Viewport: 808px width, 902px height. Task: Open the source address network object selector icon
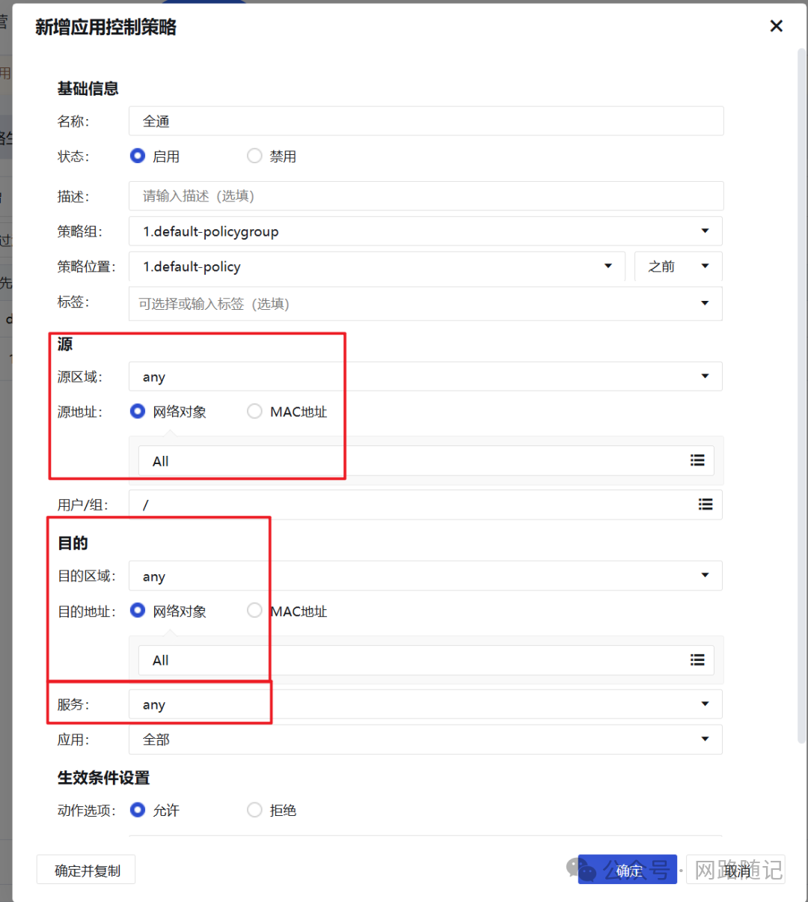tap(697, 460)
